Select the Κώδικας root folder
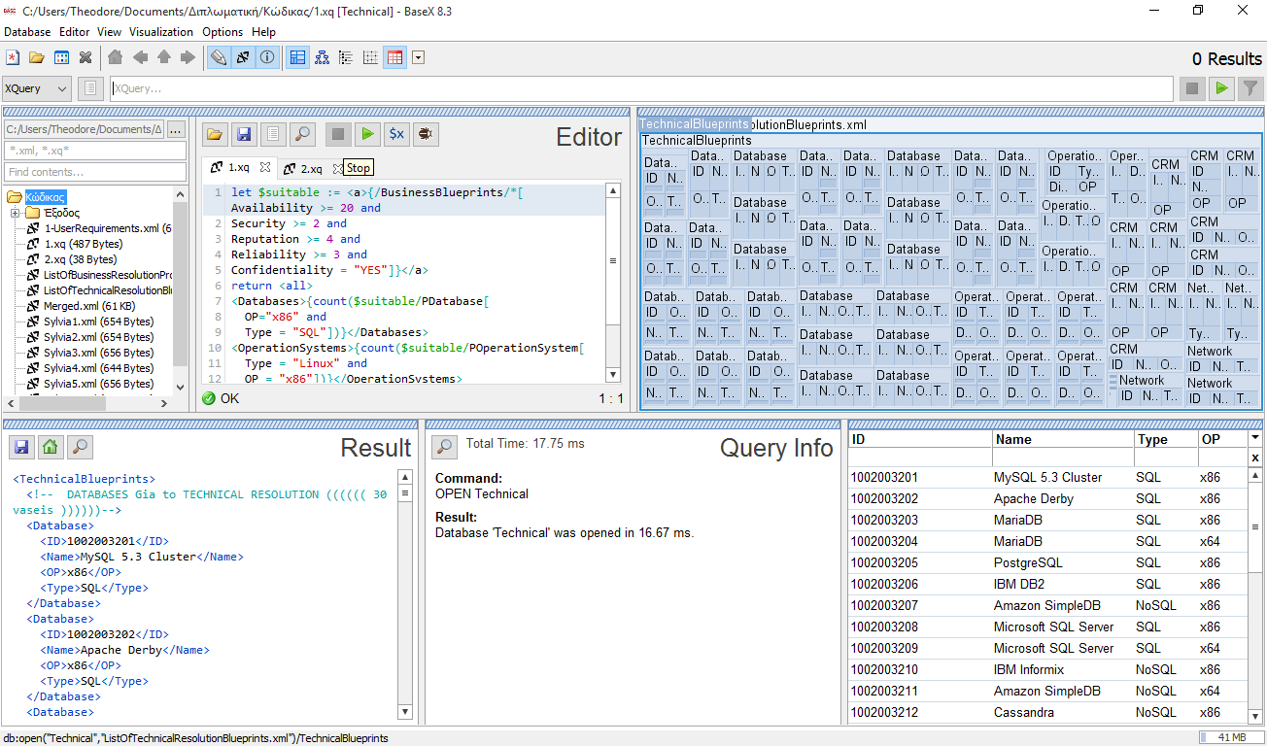This screenshot has height=746, width=1267. pyautogui.click(x=46, y=197)
